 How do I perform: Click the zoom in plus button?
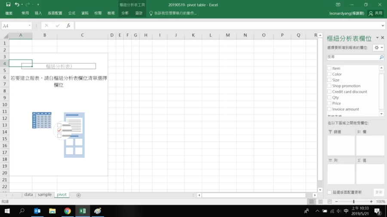coord(371,202)
